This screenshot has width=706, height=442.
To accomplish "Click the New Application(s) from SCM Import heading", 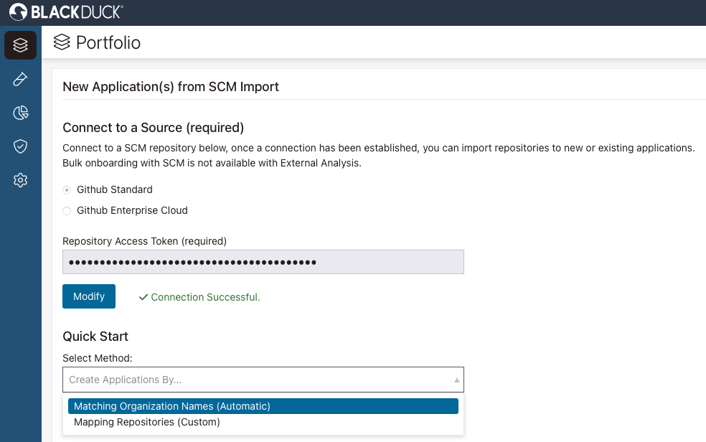I will click(x=171, y=87).
